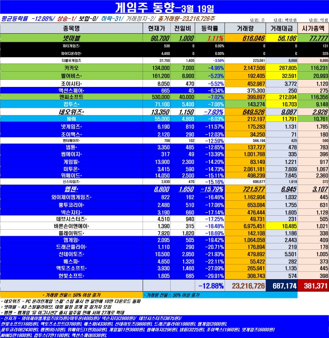Select the 조이시티 stock name
The height and width of the screenshot is (338, 329).
[71, 84]
